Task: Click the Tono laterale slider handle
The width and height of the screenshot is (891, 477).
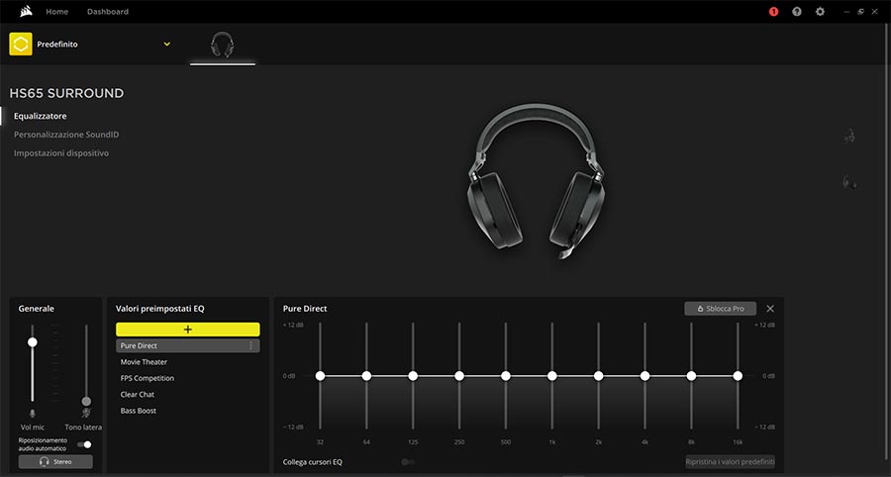Action: pos(86,401)
